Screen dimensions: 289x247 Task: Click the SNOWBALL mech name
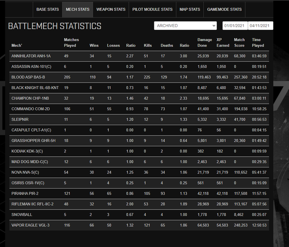(22, 215)
